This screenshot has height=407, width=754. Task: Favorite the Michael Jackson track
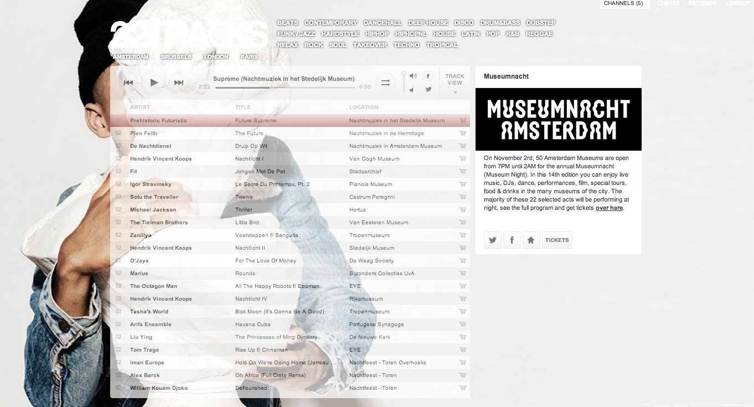tap(118, 209)
